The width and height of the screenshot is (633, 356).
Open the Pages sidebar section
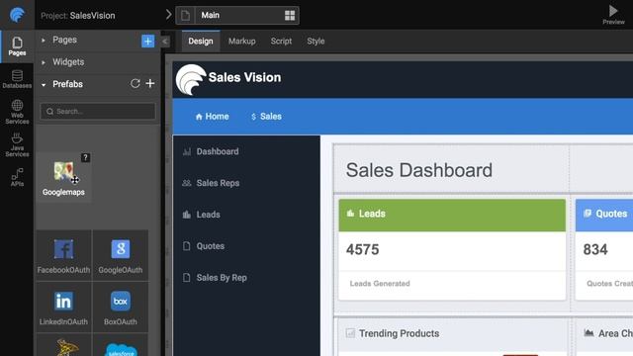(17, 46)
